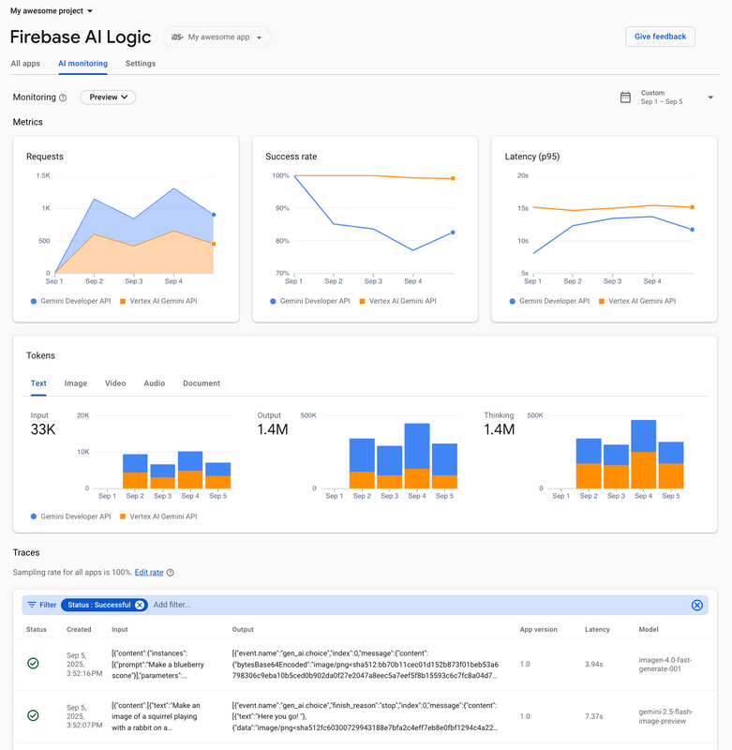Image resolution: width=732 pixels, height=750 pixels.
Task: Click the Filter icon in Traces
Action: click(x=32, y=605)
